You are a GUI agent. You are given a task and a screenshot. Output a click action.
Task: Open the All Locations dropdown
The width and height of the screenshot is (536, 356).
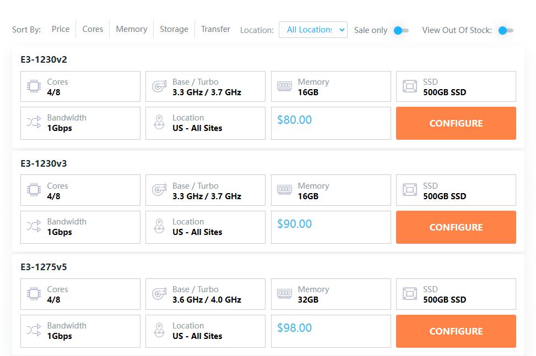[x=312, y=30]
